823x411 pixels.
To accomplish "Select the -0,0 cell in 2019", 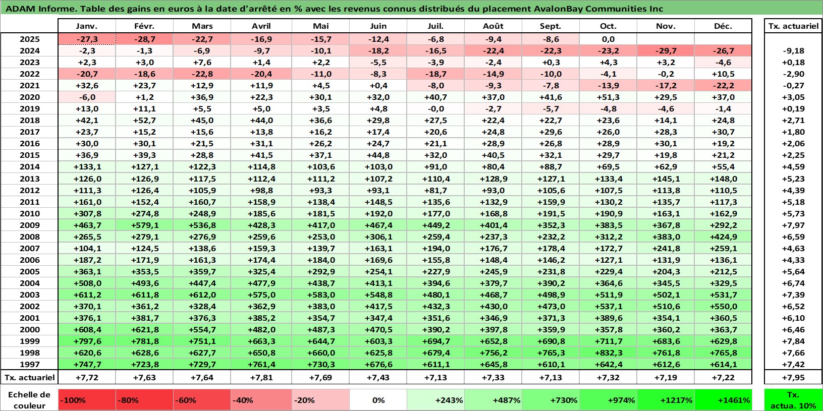I will [435, 109].
